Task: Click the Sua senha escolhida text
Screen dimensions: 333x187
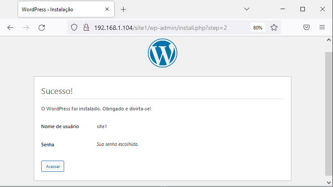Action: tap(118, 145)
